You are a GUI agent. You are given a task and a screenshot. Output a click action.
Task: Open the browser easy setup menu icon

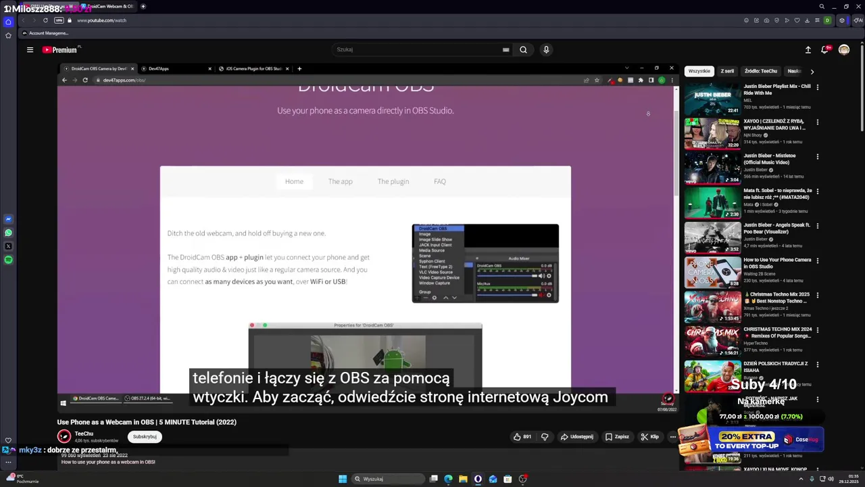[x=817, y=20]
